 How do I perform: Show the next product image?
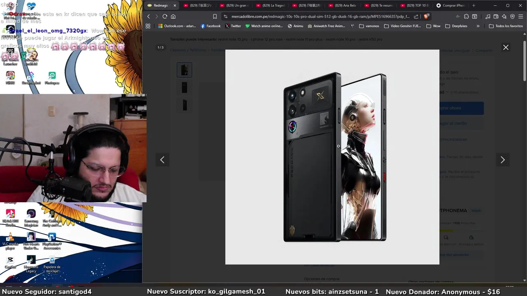tap(502, 160)
